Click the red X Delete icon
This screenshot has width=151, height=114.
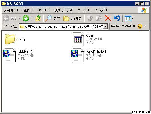(108, 18)
